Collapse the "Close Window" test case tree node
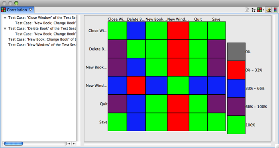Viewport: 279px width, 148px height. 5,18
